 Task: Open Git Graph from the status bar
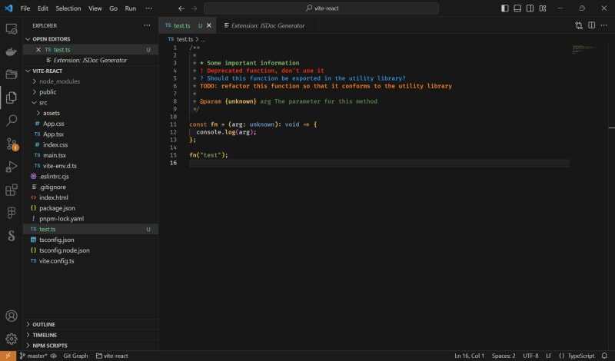click(x=75, y=356)
